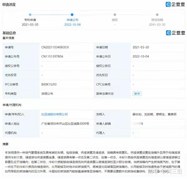
Task: Click the timeline date 2022-10-04 under 申请公布
Action: tap(72, 25)
